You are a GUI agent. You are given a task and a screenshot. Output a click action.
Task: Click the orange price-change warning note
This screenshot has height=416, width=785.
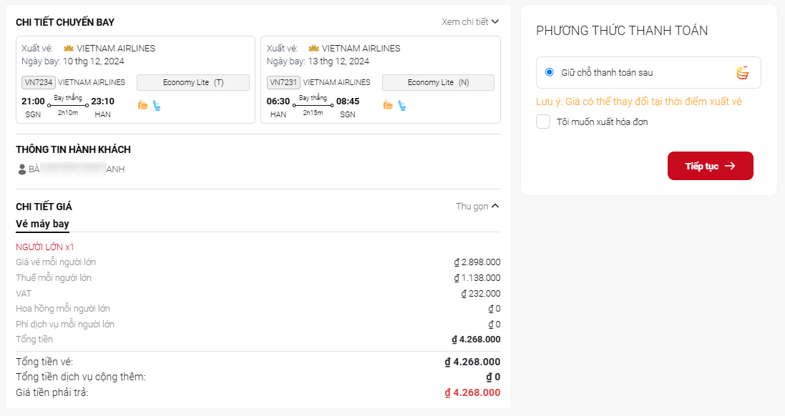(x=639, y=101)
